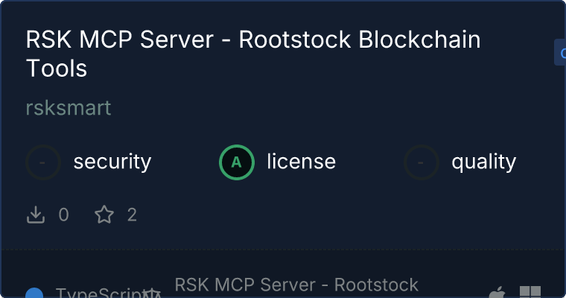Star the server with the star icon
This screenshot has width=566, height=298.
pos(104,215)
